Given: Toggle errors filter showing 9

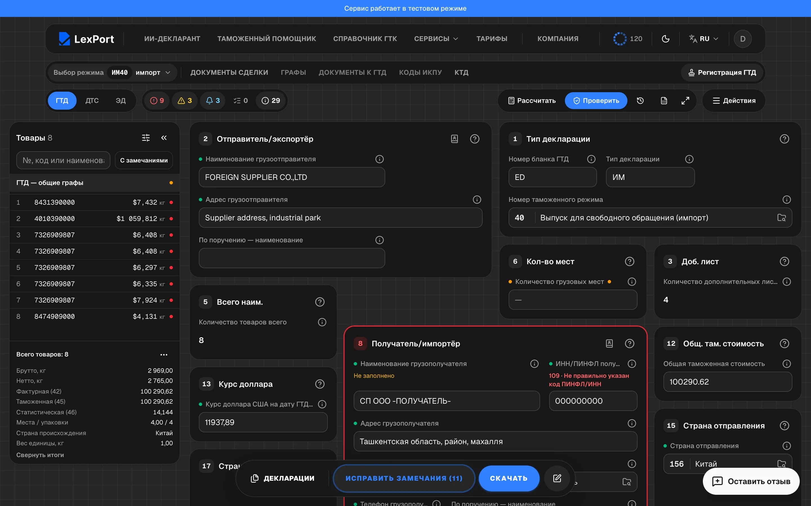Looking at the screenshot, I should click(157, 100).
